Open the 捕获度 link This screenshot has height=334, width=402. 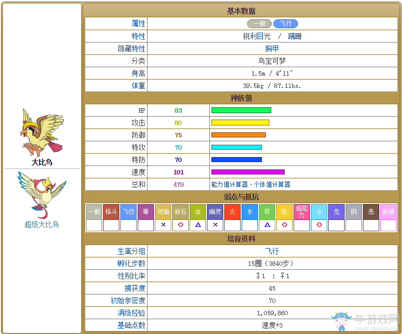pyautogui.click(x=135, y=288)
